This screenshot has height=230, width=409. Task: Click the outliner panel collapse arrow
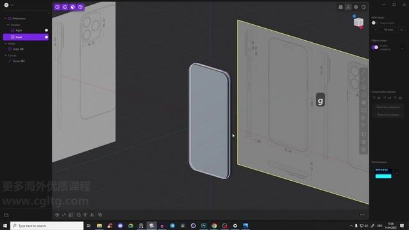[x=49, y=13]
